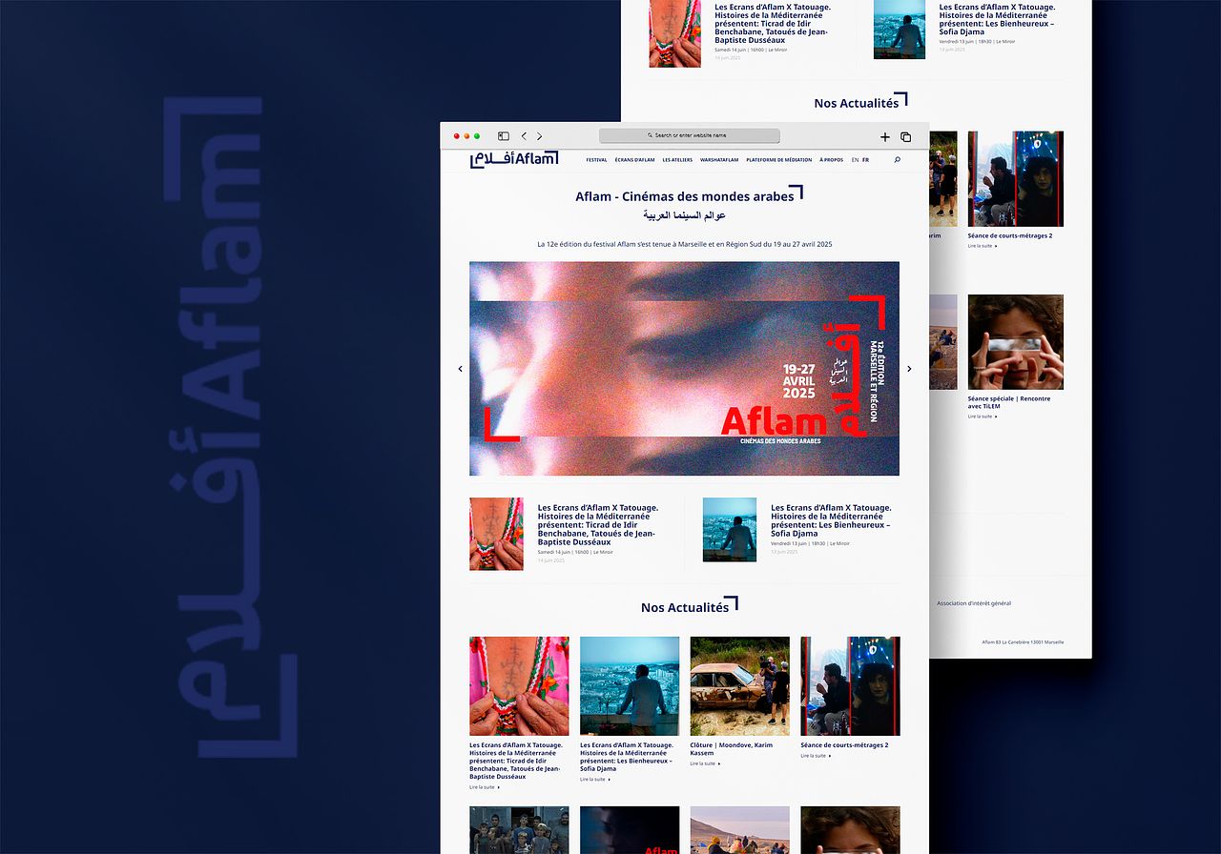Click the Aflam logo in the header
Screen dimensions: 1221x854
513,159
